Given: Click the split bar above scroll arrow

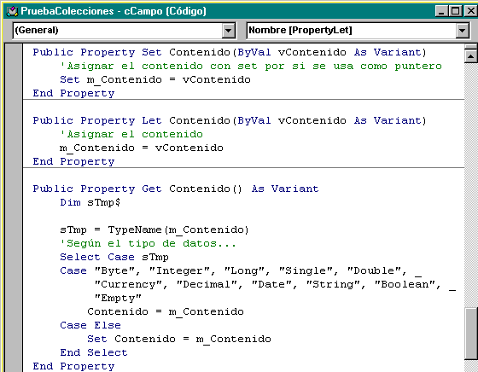Looking at the screenshot, I should [471, 47].
